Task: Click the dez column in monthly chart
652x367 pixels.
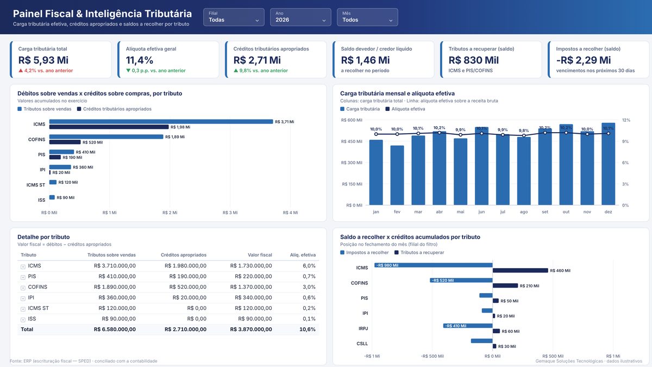Action: point(609,164)
